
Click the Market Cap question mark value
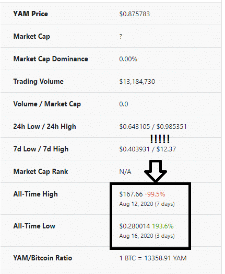[121, 37]
